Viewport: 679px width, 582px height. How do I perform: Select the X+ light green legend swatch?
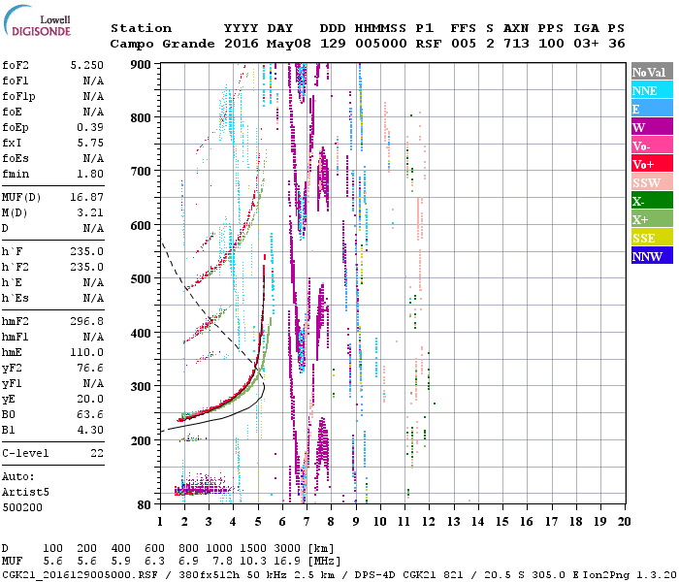[x=652, y=219]
